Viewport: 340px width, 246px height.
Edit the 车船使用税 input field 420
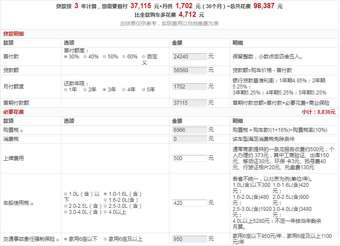pyautogui.click(x=189, y=203)
